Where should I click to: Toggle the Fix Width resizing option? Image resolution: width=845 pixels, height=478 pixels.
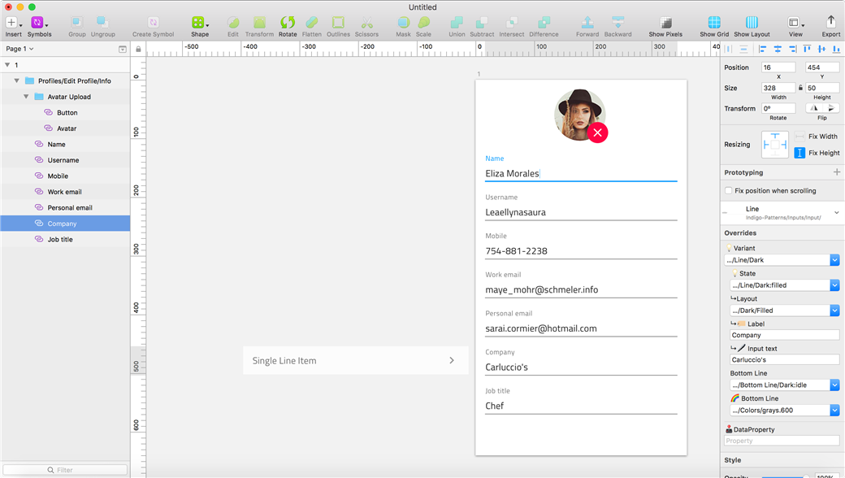[799, 137]
